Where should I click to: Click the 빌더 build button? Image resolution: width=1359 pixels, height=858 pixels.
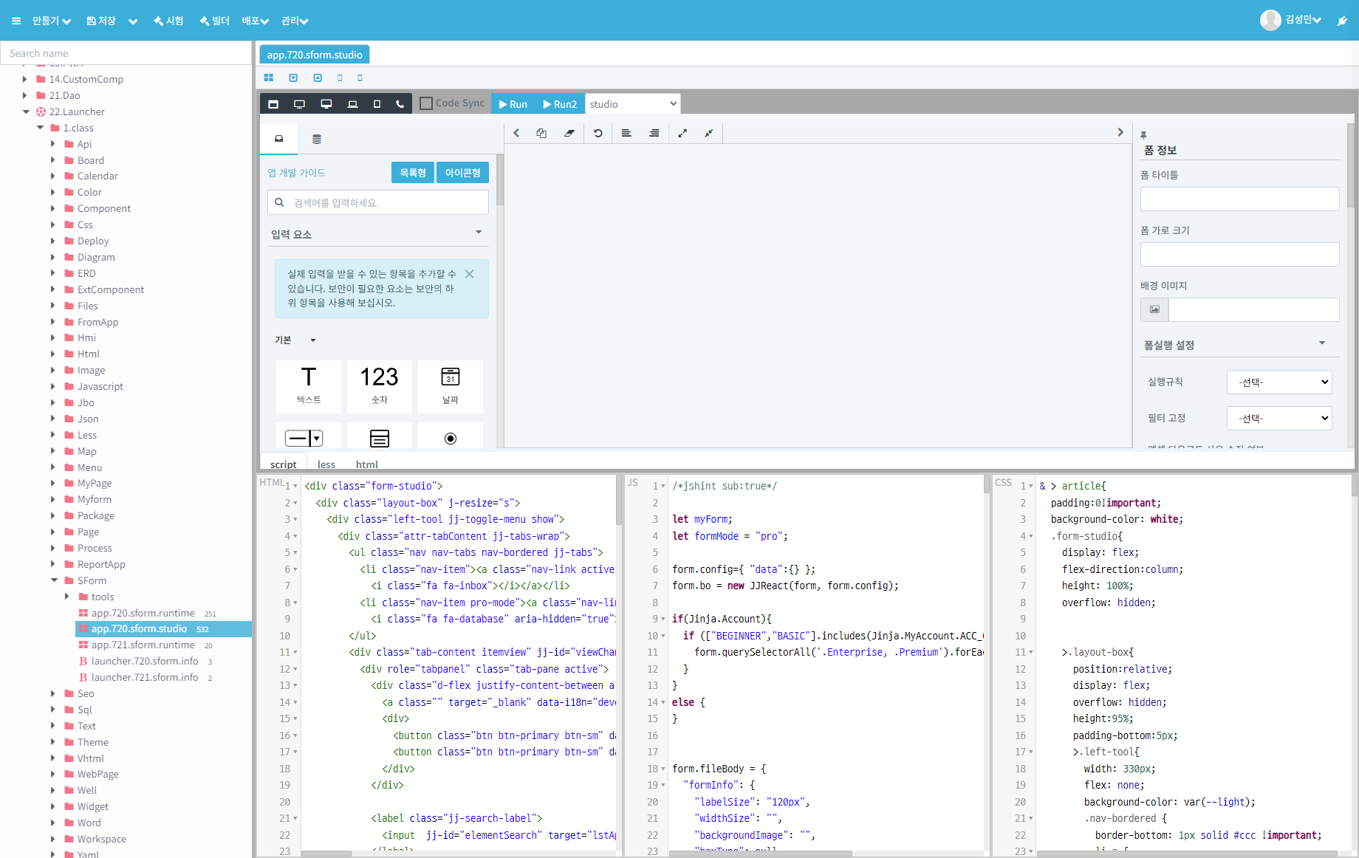[x=215, y=21]
